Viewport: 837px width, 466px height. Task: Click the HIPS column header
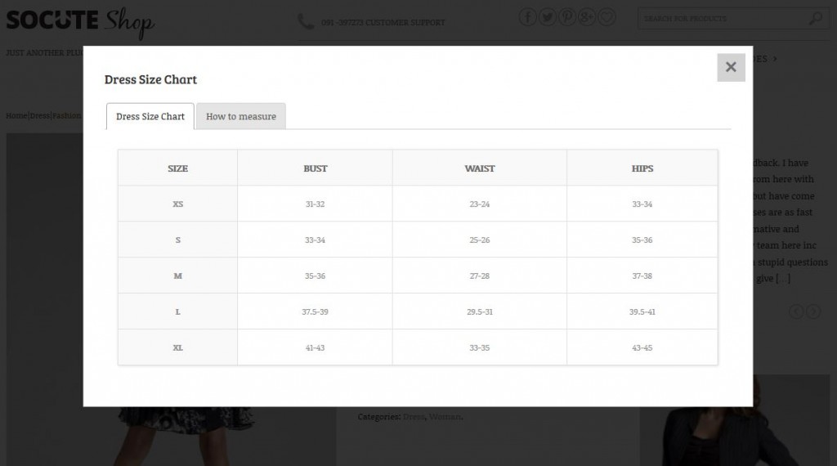(642, 168)
